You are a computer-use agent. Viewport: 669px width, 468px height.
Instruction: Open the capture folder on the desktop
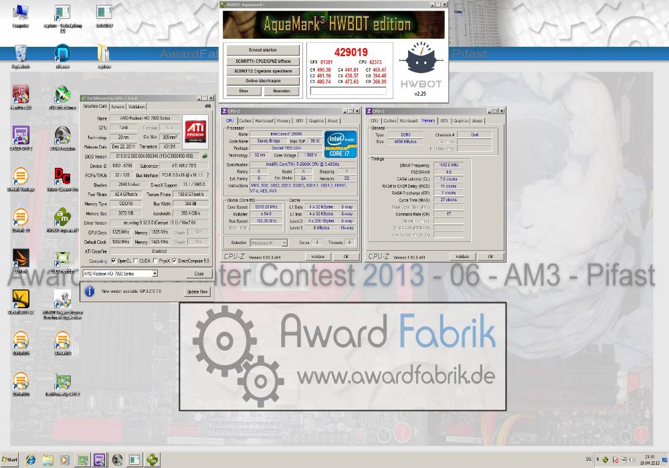(104, 56)
